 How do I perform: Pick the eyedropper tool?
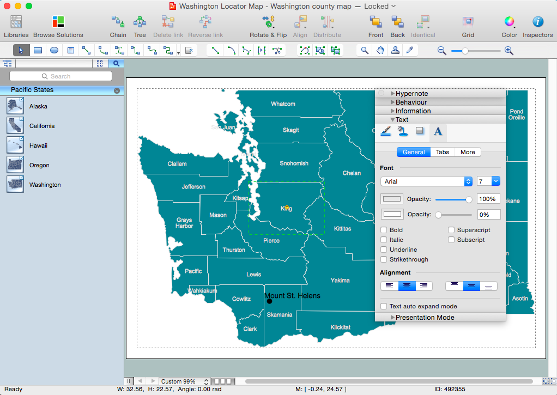point(409,50)
